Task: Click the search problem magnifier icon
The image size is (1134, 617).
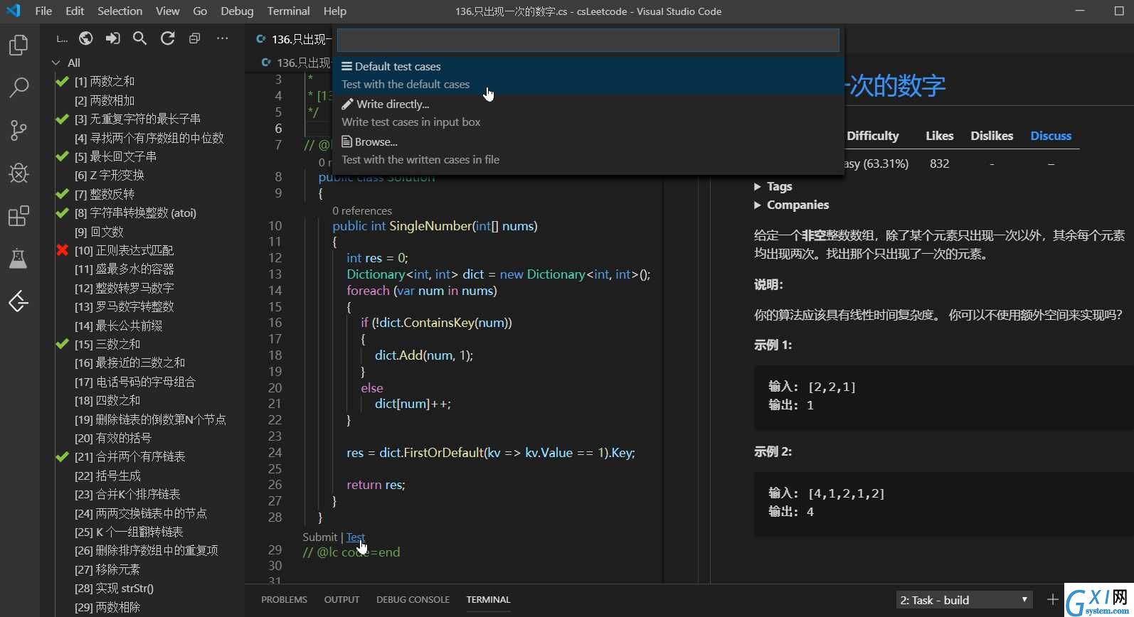Action: (x=140, y=38)
